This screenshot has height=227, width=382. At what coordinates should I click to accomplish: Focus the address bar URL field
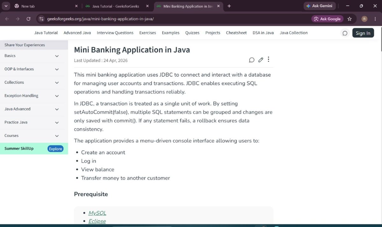click(175, 19)
